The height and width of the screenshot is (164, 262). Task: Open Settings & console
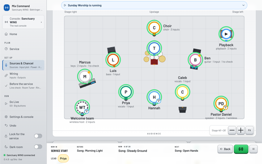[23, 117]
